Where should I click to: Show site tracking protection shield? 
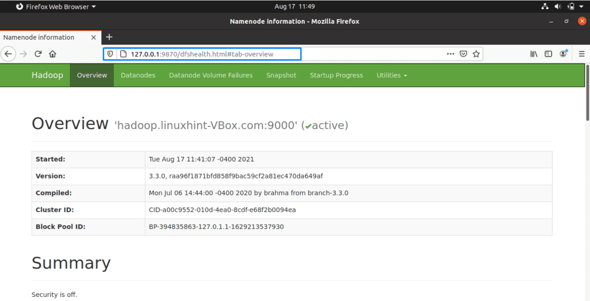[110, 54]
